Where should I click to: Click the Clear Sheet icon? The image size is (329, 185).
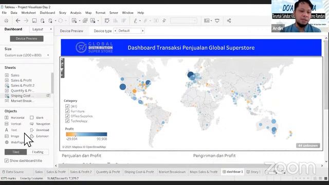93,21
